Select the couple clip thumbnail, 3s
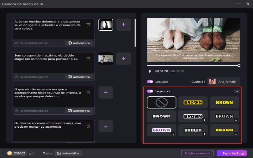253x158 pixels. point(106,58)
